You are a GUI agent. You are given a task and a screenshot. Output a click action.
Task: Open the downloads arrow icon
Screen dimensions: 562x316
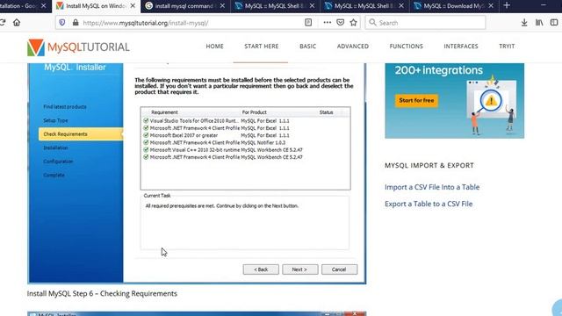524,23
